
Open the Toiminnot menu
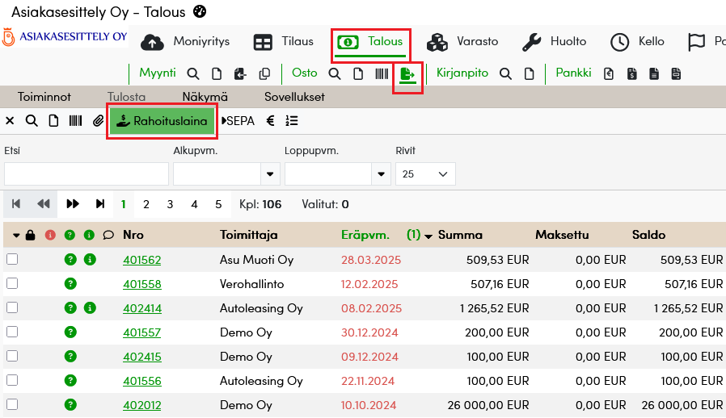[44, 97]
